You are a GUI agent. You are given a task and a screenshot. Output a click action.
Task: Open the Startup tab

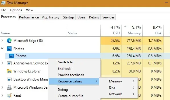(69, 17)
